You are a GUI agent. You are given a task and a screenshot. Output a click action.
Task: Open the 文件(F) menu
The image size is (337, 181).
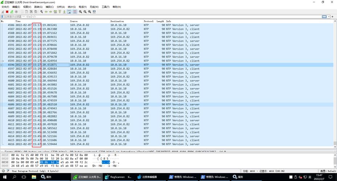coord(5,7)
